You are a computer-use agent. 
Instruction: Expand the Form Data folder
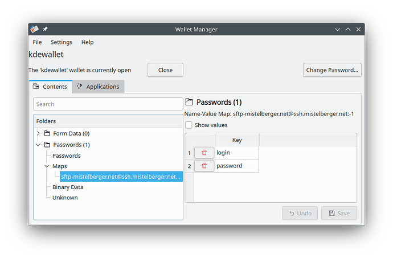(38, 133)
